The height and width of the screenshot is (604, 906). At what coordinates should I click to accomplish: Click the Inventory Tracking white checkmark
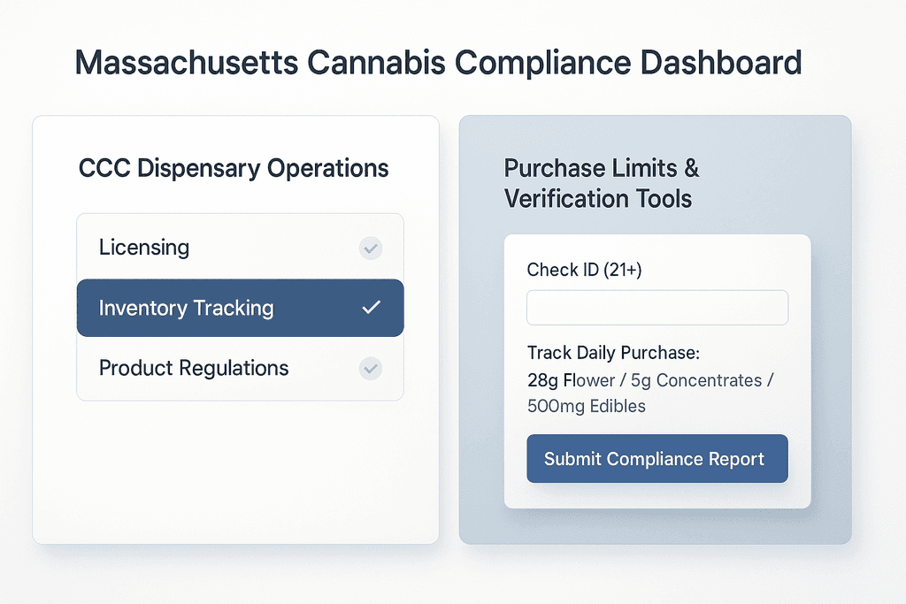[372, 308]
